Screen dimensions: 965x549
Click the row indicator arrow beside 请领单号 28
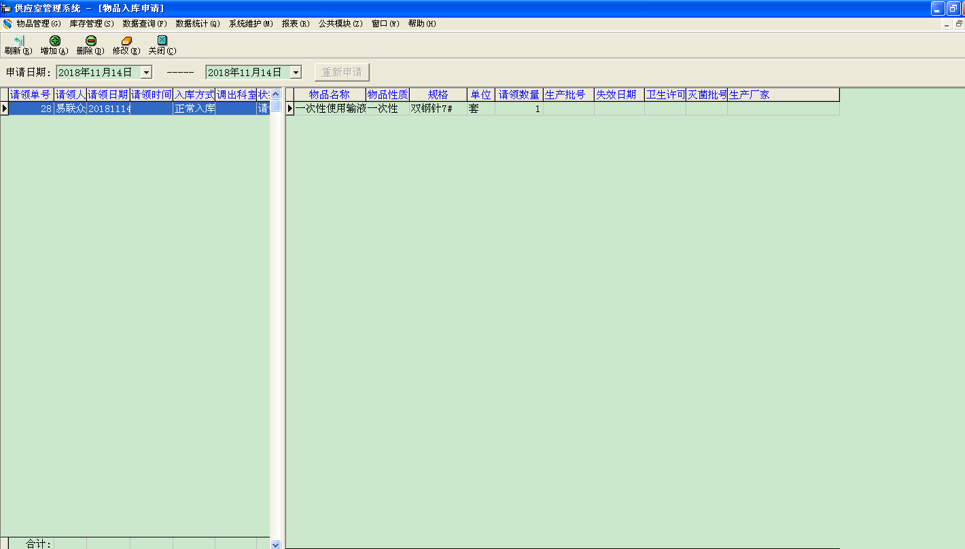[x=4, y=108]
